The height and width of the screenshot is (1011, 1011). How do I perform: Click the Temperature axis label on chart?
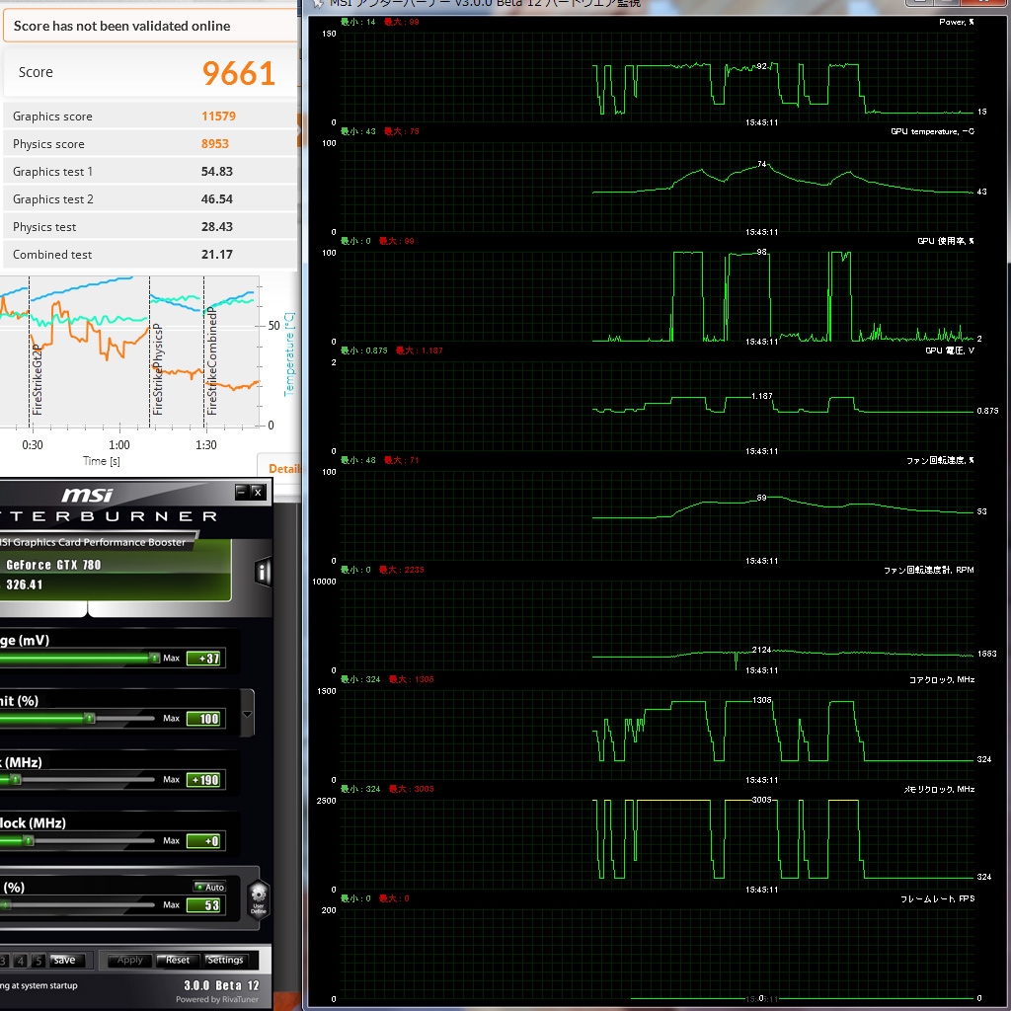click(x=289, y=354)
